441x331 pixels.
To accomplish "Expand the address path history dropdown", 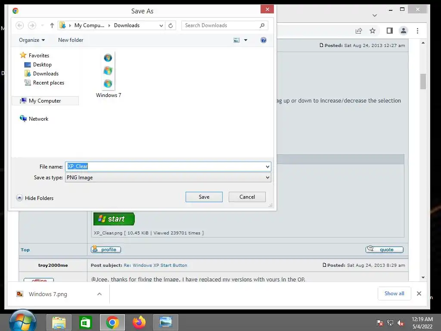I will [x=161, y=25].
